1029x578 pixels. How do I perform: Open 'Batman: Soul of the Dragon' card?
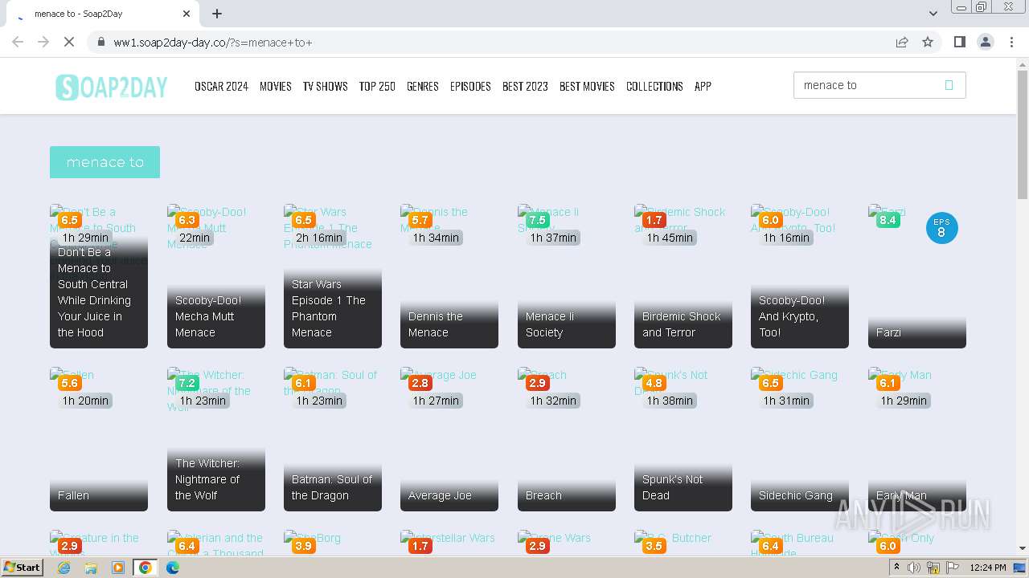tap(333, 439)
